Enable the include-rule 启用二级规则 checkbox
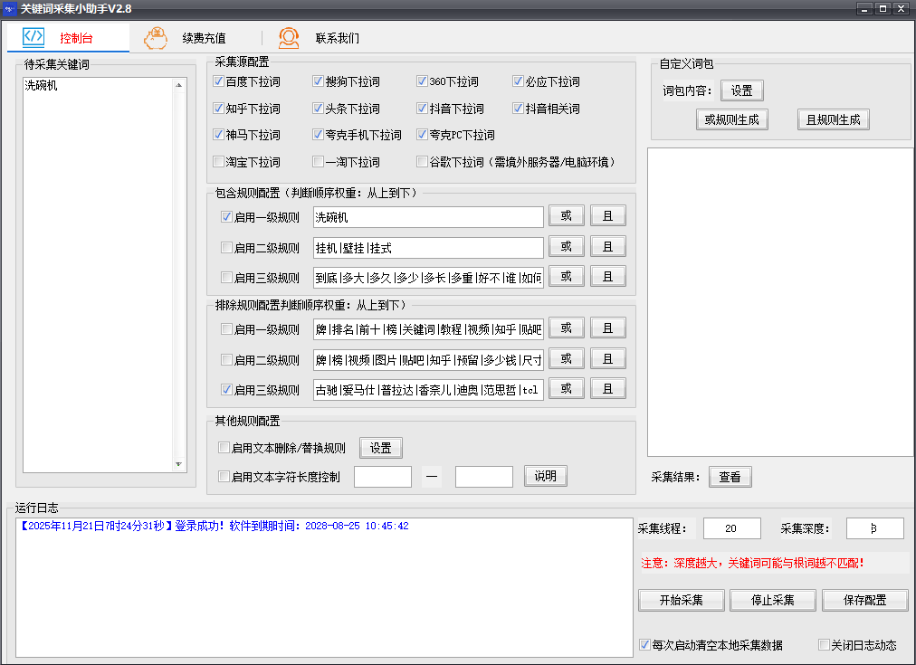This screenshot has width=916, height=665. coord(227,248)
